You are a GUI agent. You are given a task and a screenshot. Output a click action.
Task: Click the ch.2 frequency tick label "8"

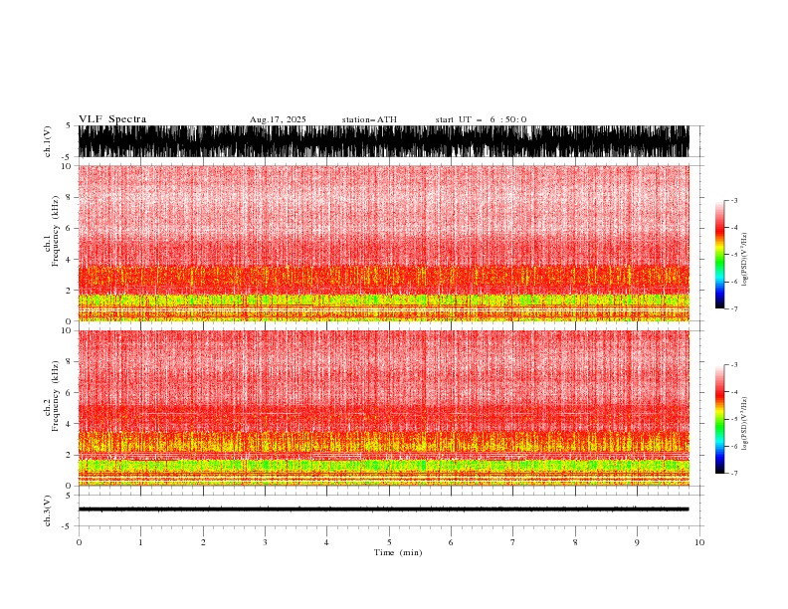pyautogui.click(x=70, y=362)
